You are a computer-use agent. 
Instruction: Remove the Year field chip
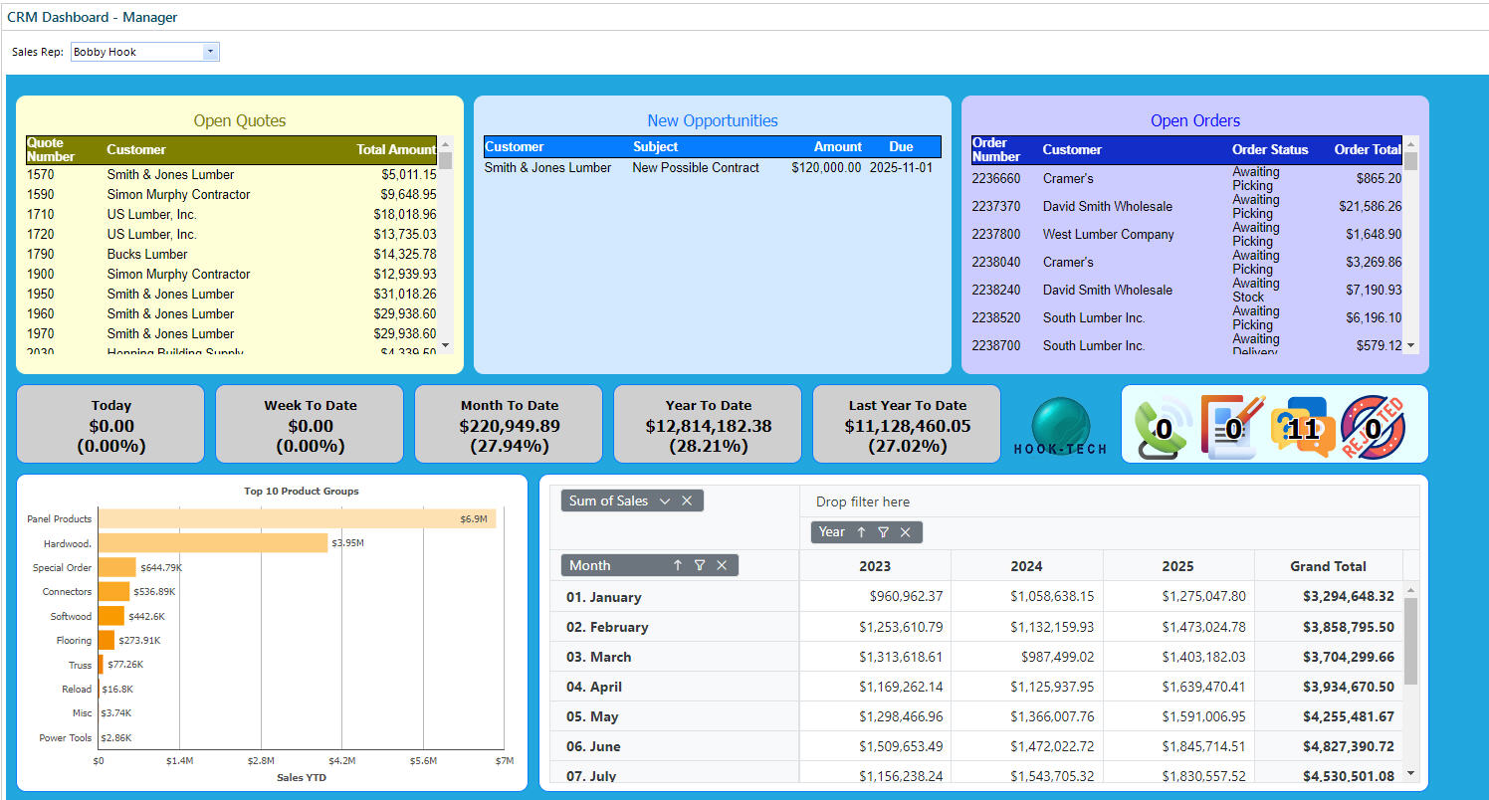click(906, 532)
